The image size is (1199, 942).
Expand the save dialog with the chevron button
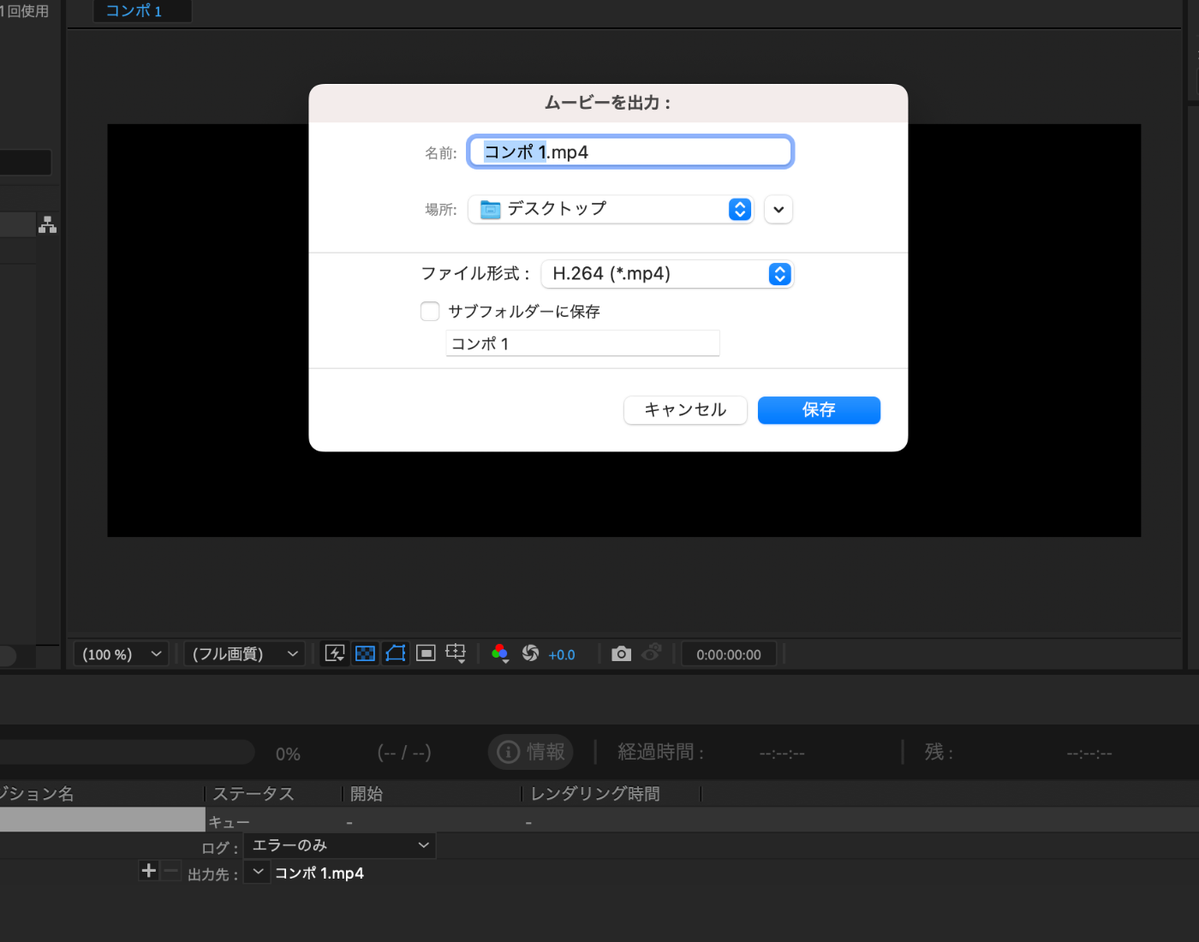(x=778, y=209)
